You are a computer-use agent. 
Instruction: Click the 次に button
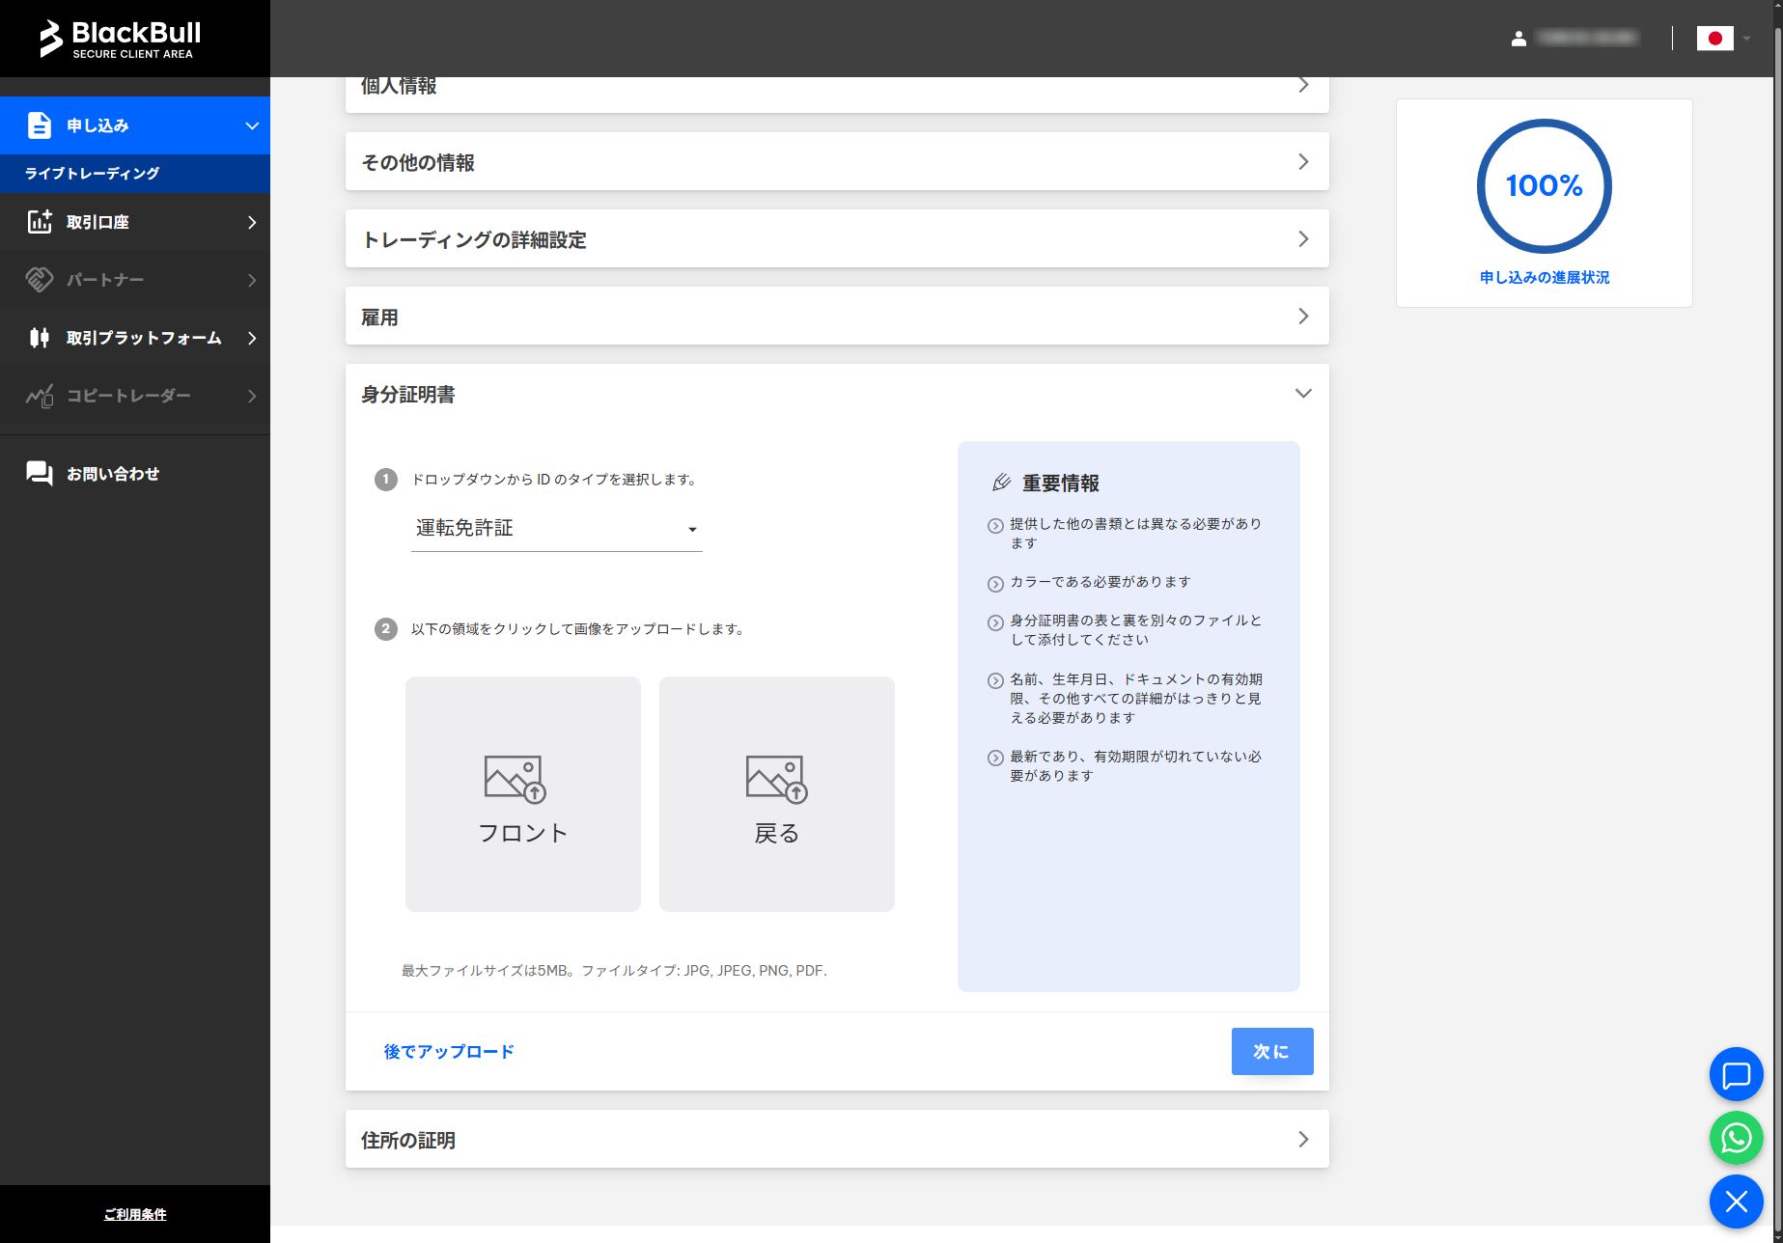coord(1271,1051)
